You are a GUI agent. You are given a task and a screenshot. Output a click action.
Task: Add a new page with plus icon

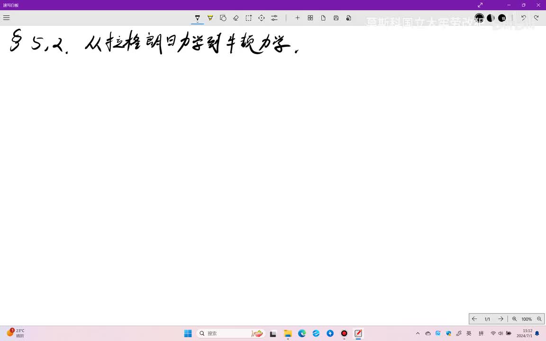pyautogui.click(x=297, y=18)
